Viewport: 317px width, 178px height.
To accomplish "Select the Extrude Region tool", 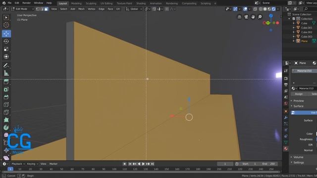I will (6, 82).
